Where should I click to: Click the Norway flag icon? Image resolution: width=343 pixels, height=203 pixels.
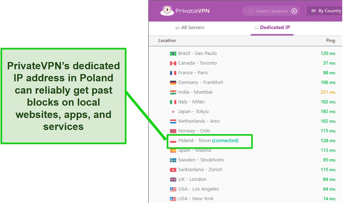tap(173, 131)
